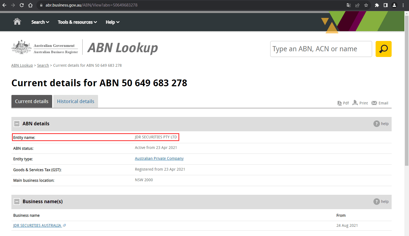Screen dimensions: 409x236
Task: Click the Entity name label
Action: point(24,138)
